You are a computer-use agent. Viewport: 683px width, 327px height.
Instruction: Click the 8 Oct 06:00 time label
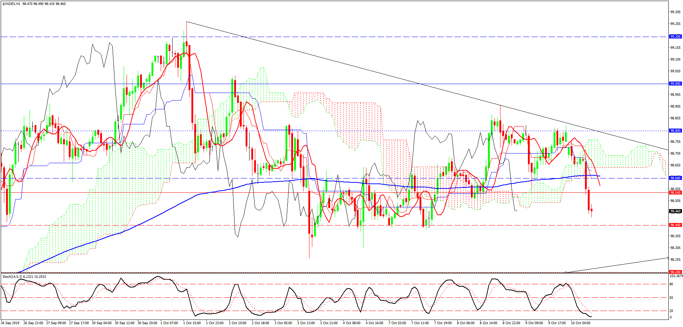coord(466,323)
